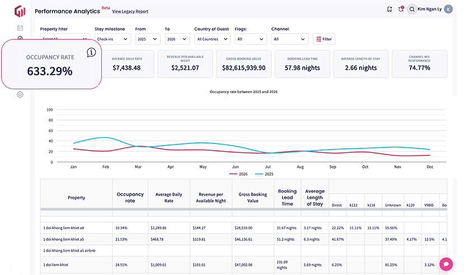Click the Performance Analytics page title
The height and width of the screenshot is (275, 466).
(68, 11)
